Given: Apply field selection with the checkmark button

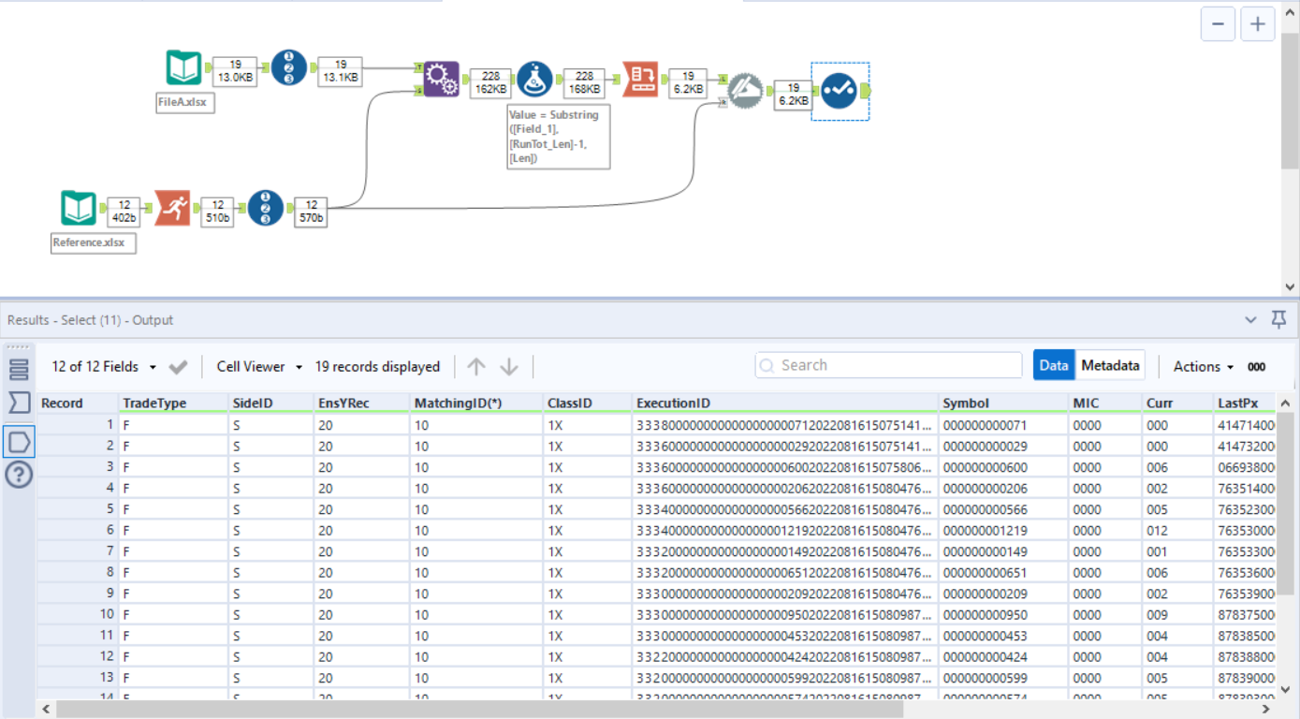Looking at the screenshot, I should (x=178, y=366).
